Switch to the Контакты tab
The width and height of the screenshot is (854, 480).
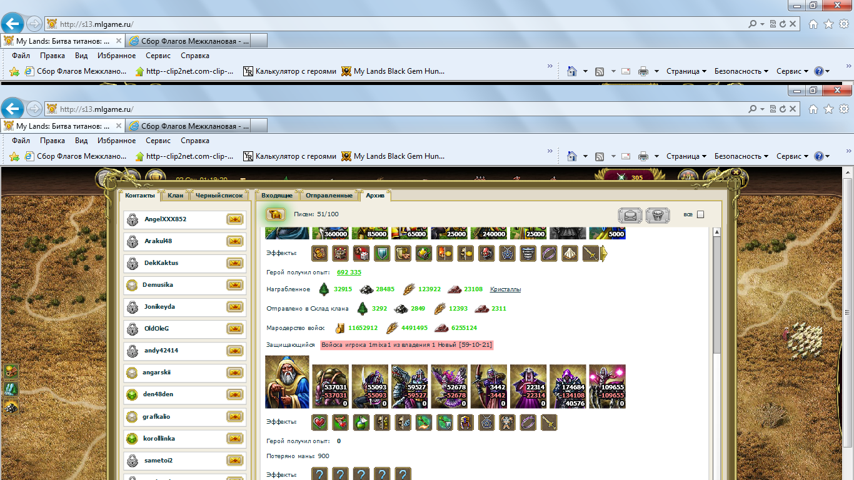click(140, 196)
